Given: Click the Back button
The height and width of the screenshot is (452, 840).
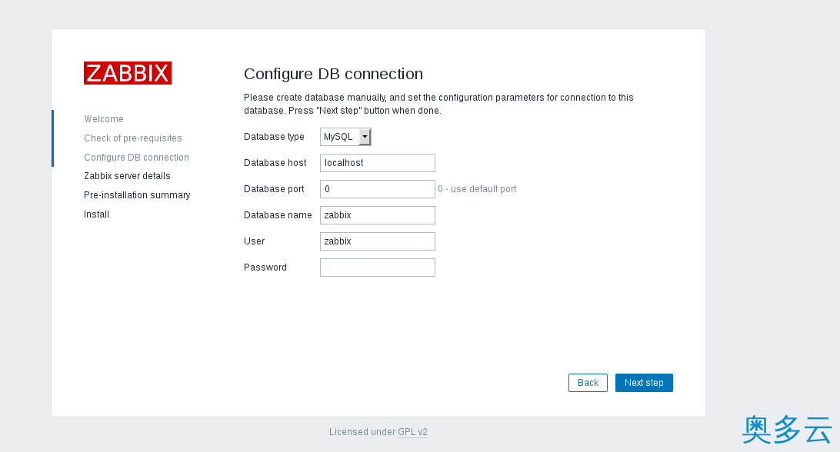Looking at the screenshot, I should coord(588,383).
